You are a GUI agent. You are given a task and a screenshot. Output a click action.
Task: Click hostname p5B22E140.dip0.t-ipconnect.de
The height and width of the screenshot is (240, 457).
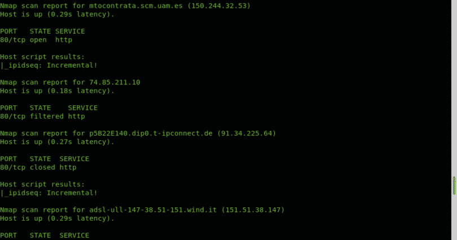tap(151, 133)
